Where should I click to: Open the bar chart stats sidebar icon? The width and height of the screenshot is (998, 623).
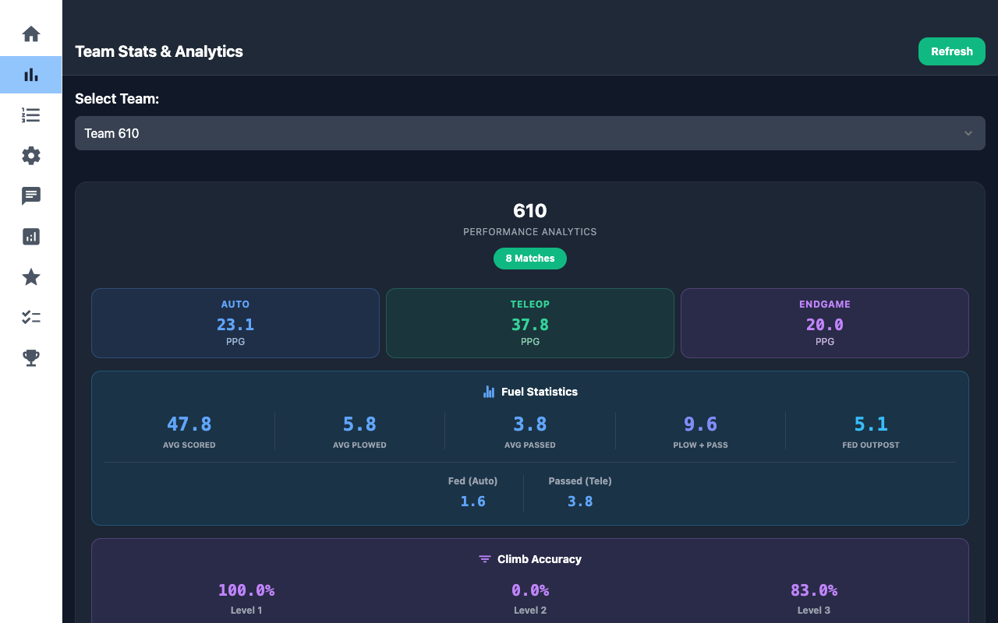pyautogui.click(x=31, y=75)
